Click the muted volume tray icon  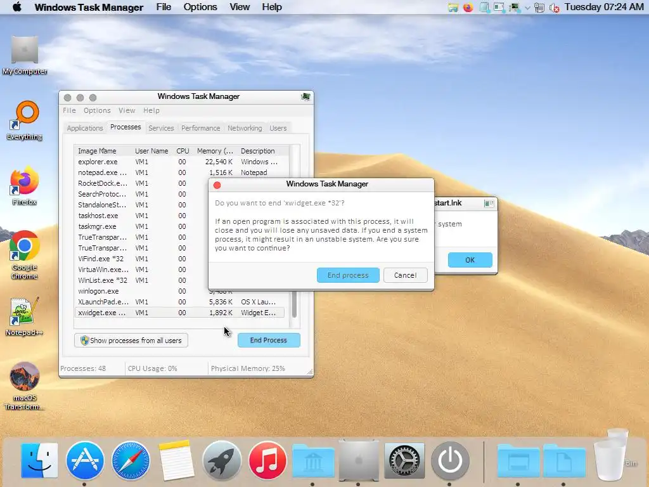coord(554,8)
